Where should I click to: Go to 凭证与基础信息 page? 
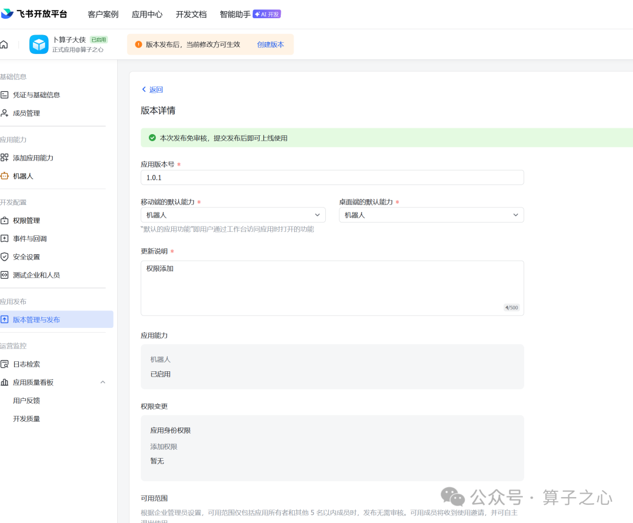pyautogui.click(x=36, y=95)
